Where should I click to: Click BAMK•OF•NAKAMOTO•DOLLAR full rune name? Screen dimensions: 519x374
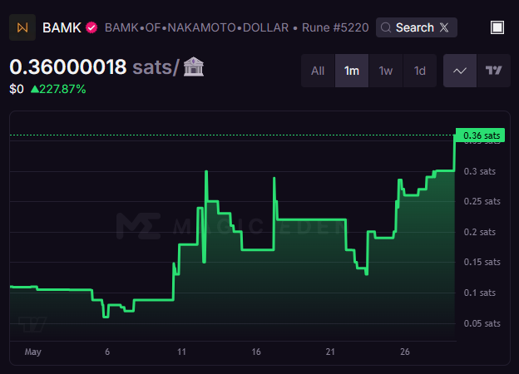(x=196, y=27)
